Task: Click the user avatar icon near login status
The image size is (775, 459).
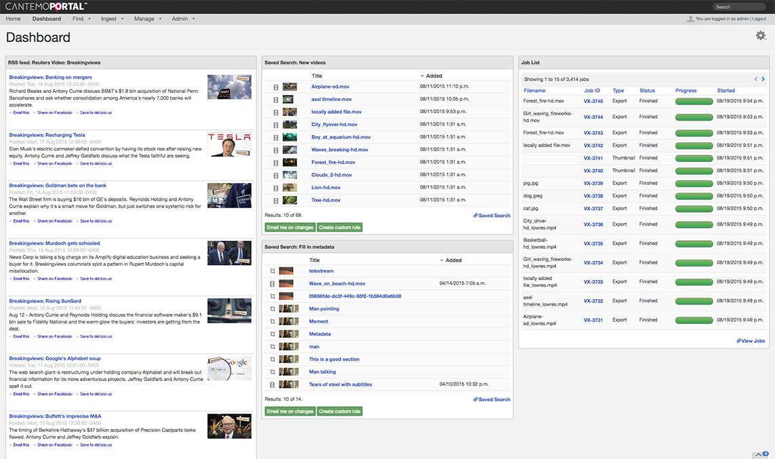Action: coord(690,19)
